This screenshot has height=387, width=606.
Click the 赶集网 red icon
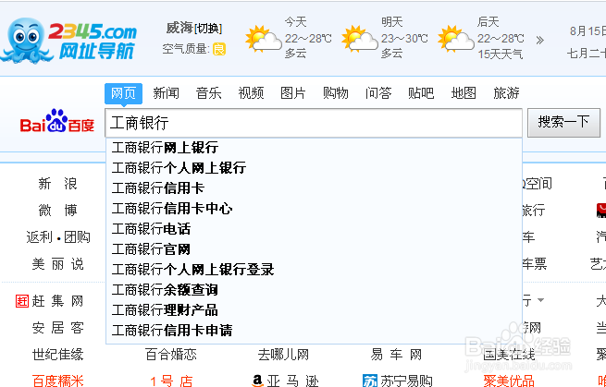click(22, 301)
